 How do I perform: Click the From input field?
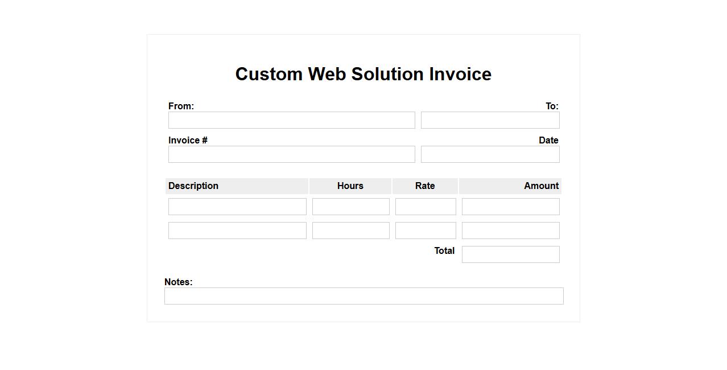[291, 120]
